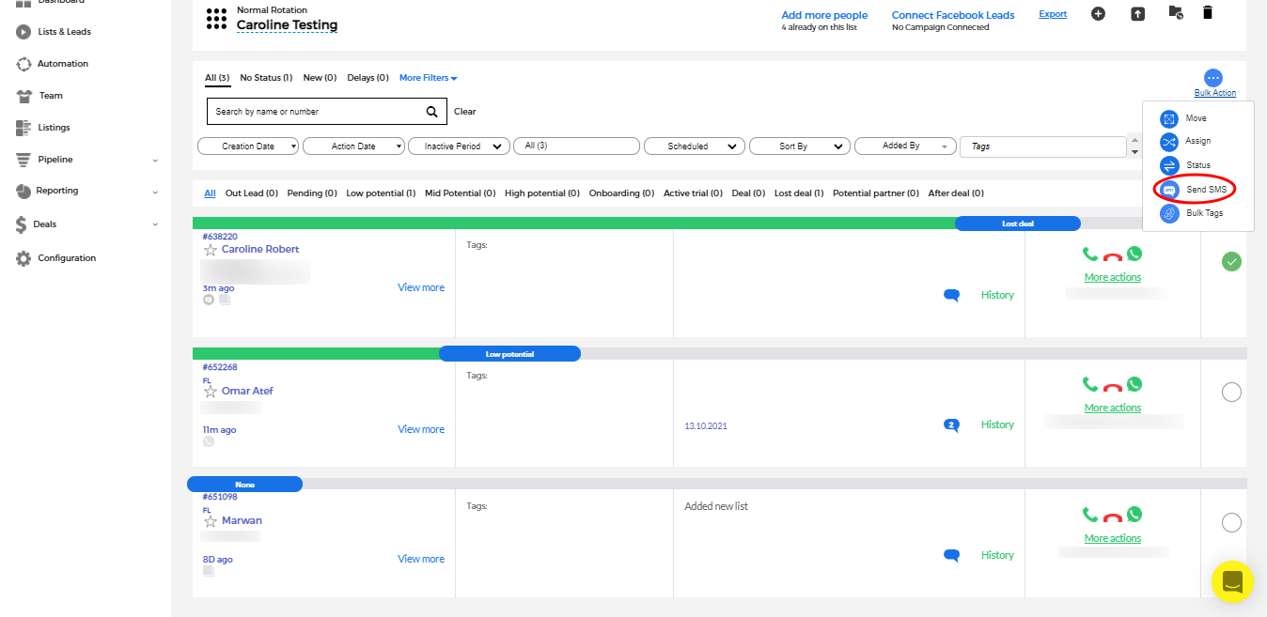Screen dimensions: 1267x617
Task: Open the Sort By dropdown
Action: 800,147
